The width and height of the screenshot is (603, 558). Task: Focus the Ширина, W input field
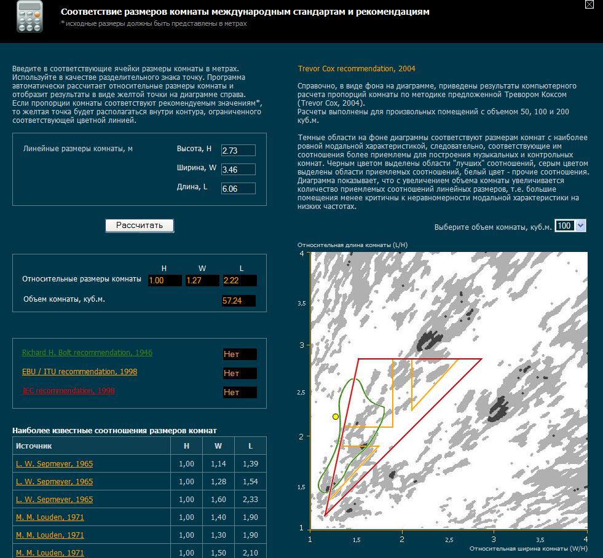[x=238, y=170]
